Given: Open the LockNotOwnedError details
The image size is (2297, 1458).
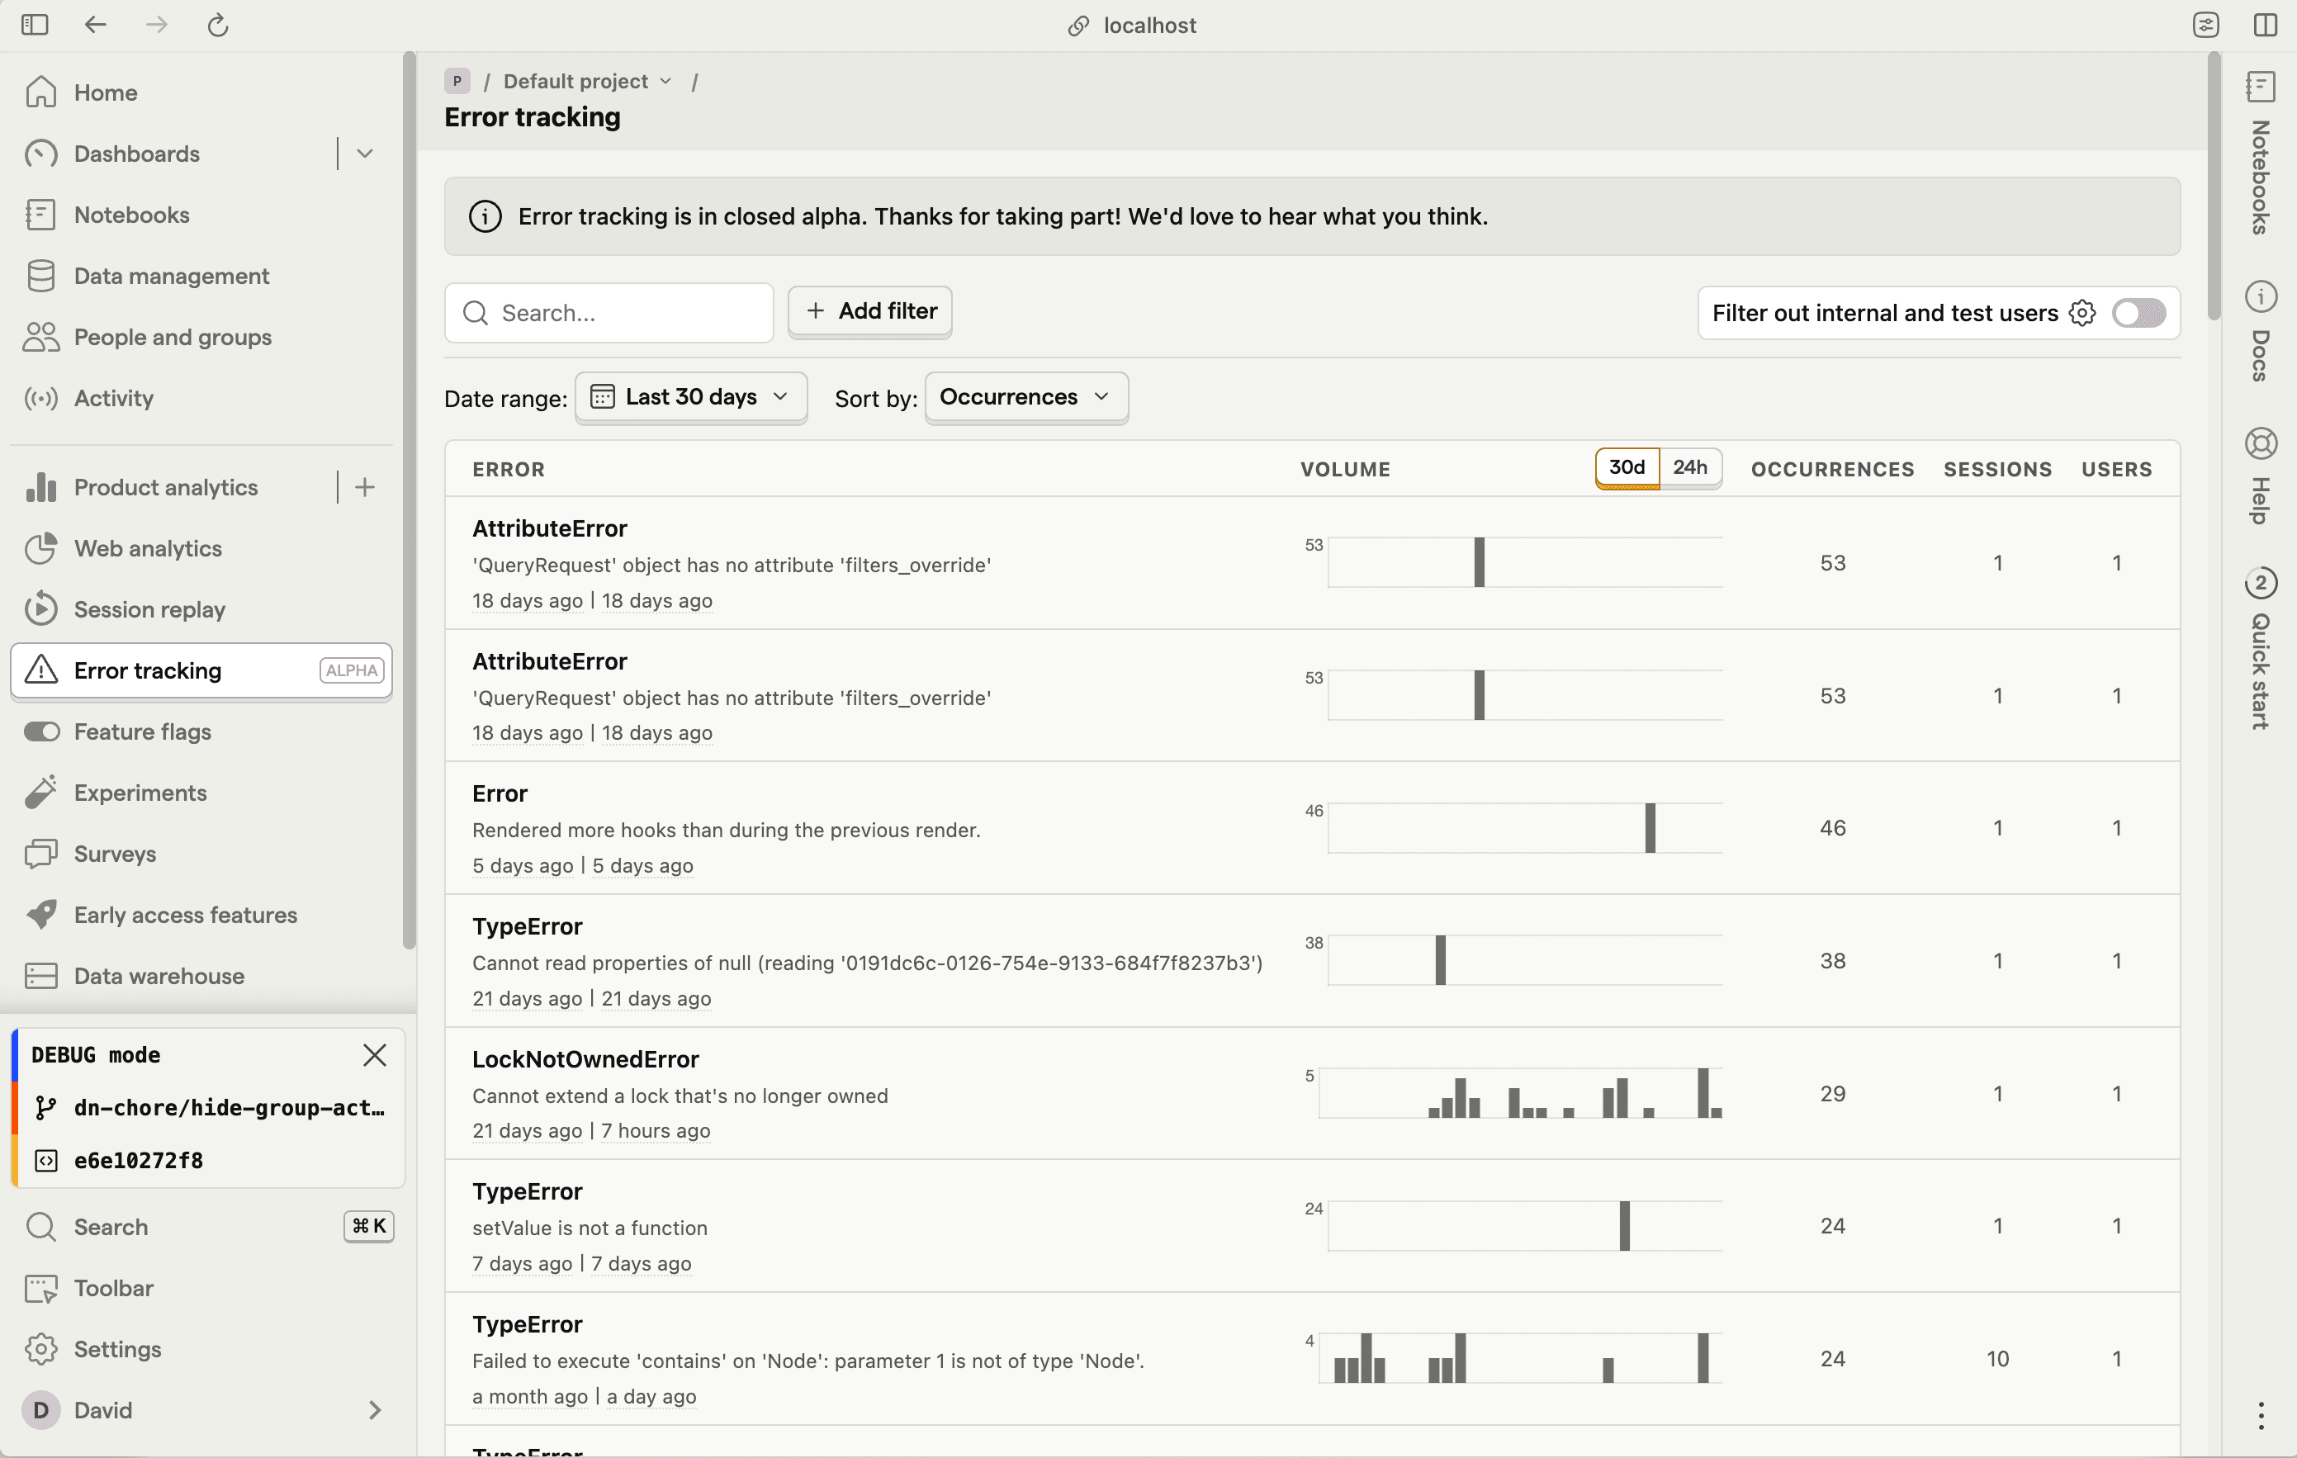Looking at the screenshot, I should tap(585, 1058).
